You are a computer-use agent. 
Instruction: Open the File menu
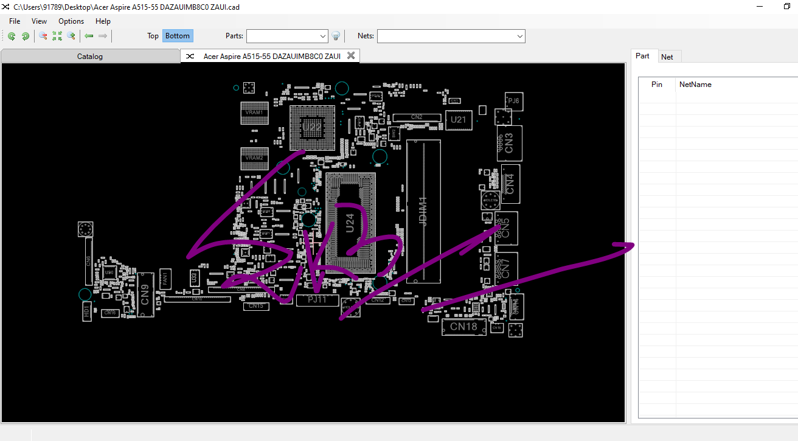click(x=15, y=21)
